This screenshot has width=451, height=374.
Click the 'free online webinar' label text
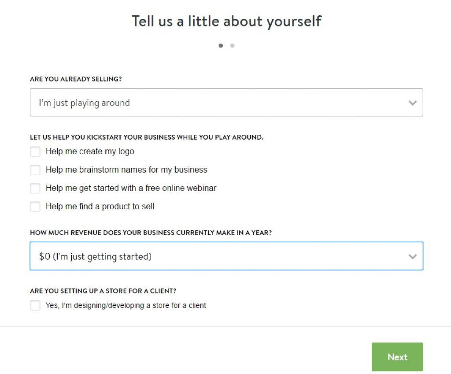coord(131,189)
